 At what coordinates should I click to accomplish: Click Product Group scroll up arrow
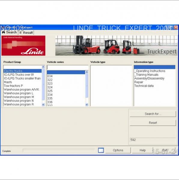click(43, 67)
